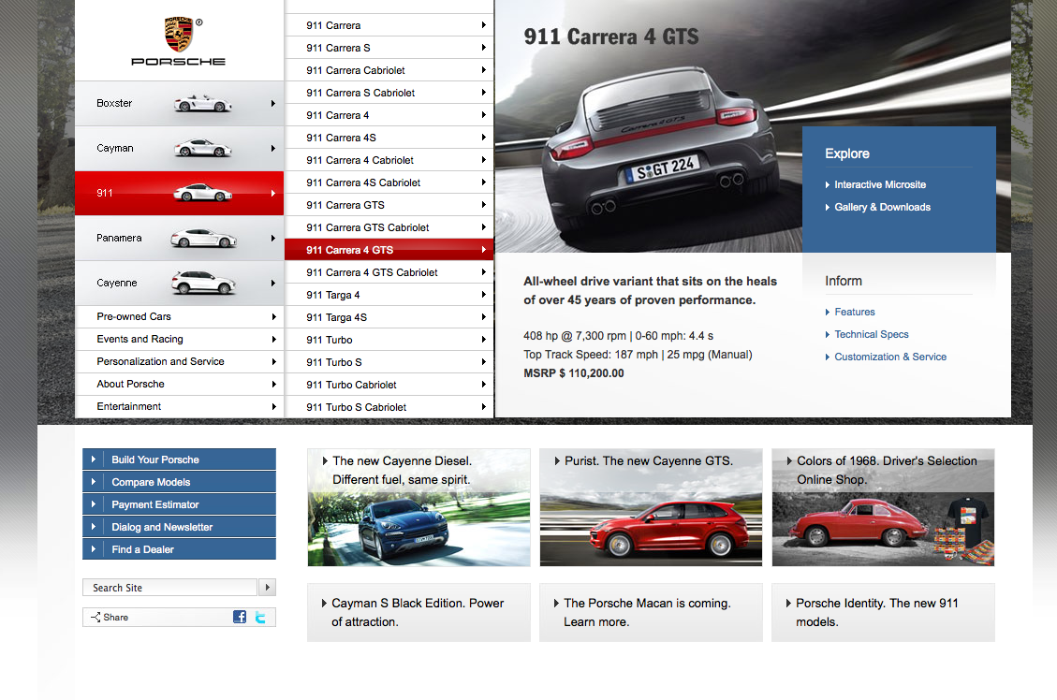Click the Panamera car thumbnail image
The height and width of the screenshot is (700, 1057).
click(x=203, y=239)
